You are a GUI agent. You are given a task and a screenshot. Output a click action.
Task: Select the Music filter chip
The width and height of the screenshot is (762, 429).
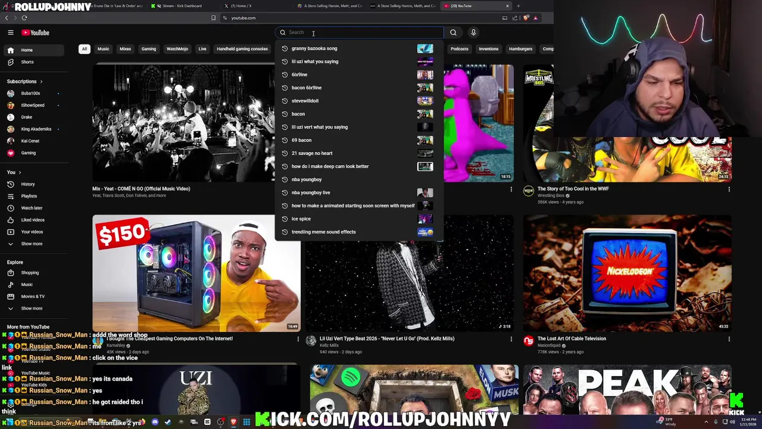coord(104,49)
